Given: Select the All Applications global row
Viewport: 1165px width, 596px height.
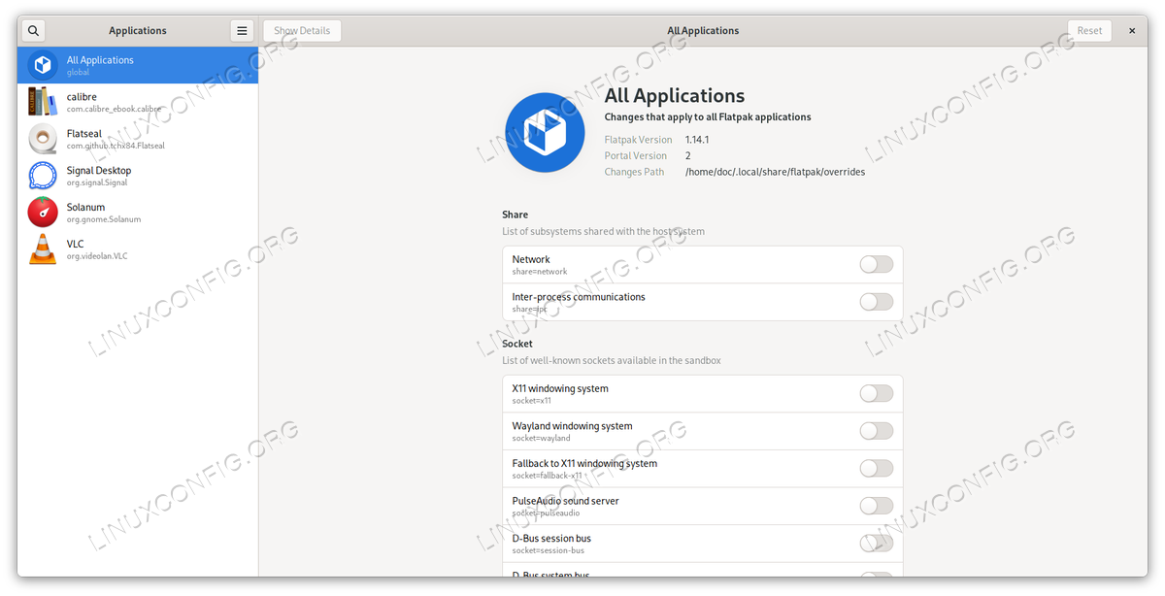Looking at the screenshot, I should [138, 65].
